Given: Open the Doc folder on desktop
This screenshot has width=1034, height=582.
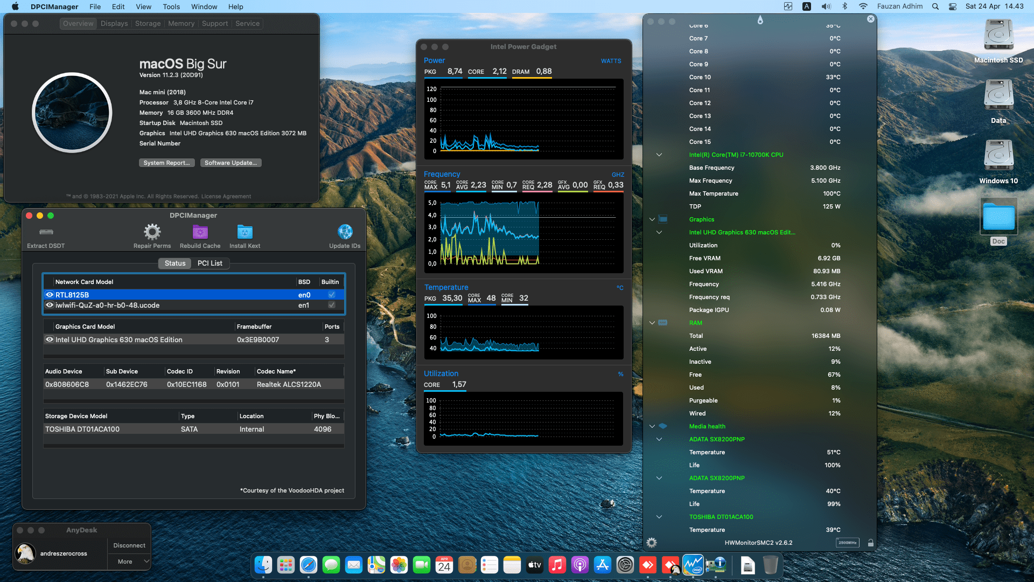Looking at the screenshot, I should pos(998,221).
